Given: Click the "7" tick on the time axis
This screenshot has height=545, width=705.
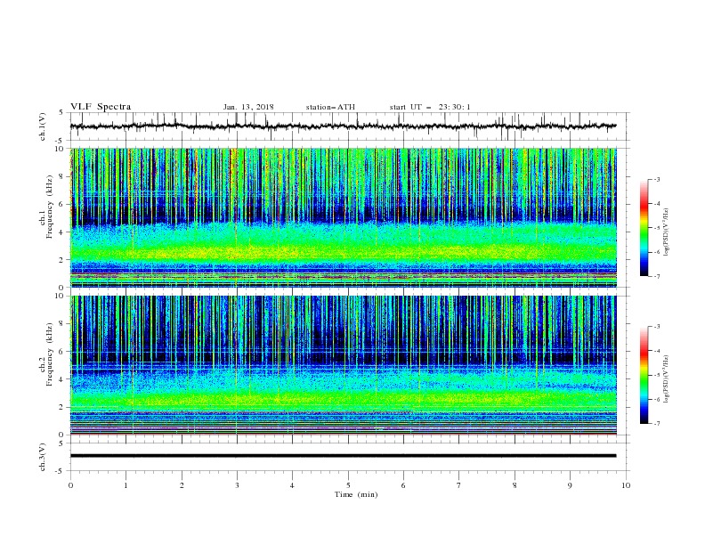Looking at the screenshot, I should pyautogui.click(x=459, y=485).
